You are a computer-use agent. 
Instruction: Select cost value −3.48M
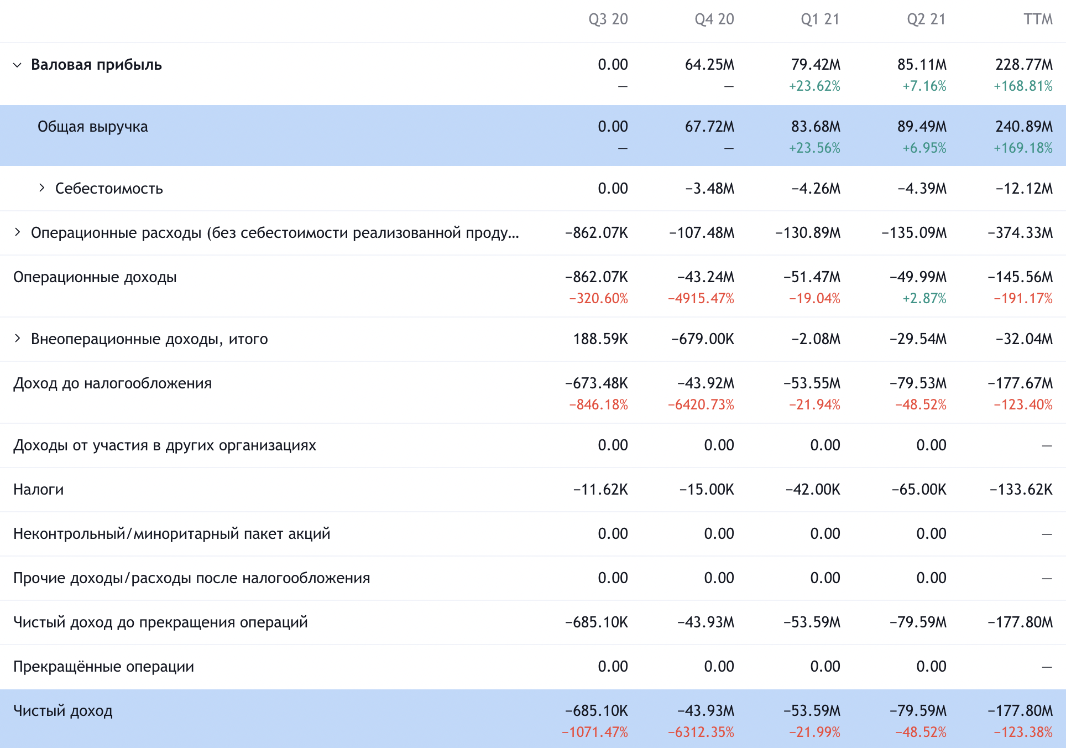(709, 189)
